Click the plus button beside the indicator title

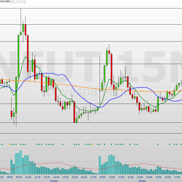coord(24,1)
